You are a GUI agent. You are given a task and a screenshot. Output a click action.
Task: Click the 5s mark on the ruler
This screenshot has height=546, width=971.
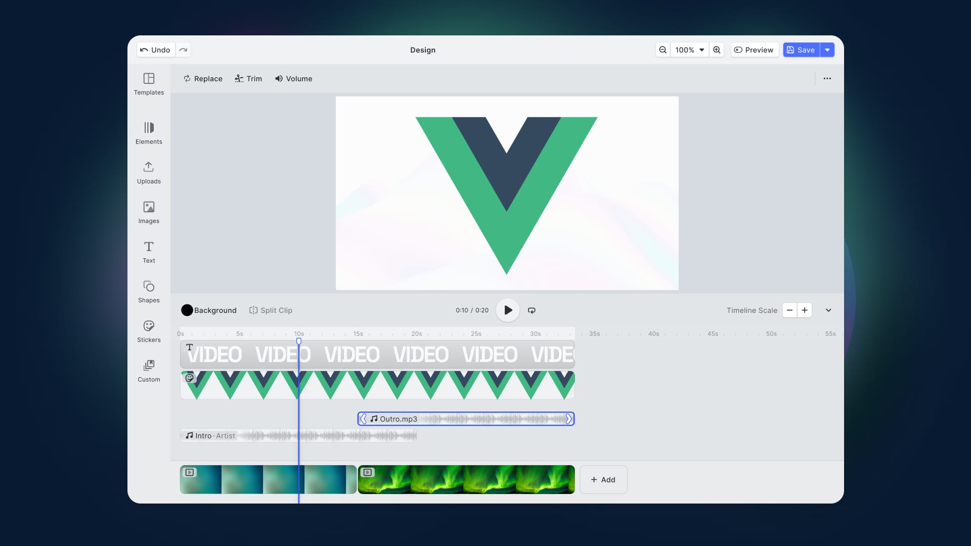click(240, 334)
